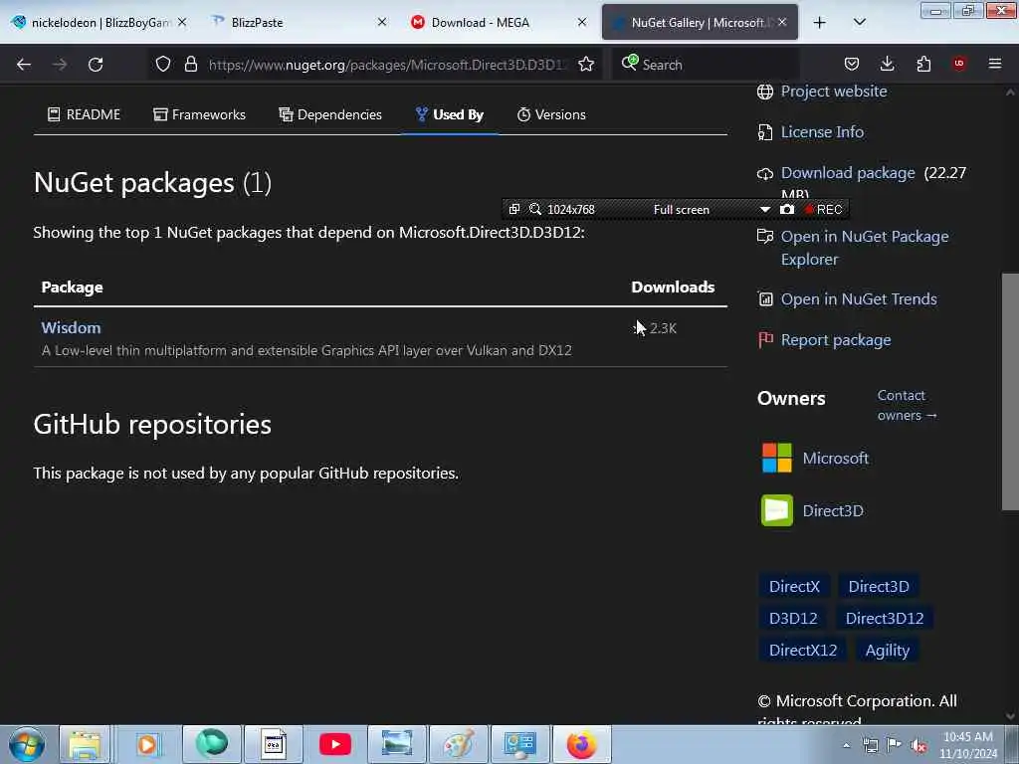1019x764 pixels.
Task: Take a screenshot with the camera icon
Action: (x=787, y=209)
